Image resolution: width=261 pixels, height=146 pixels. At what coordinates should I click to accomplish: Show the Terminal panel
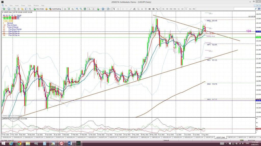click(x=26, y=9)
